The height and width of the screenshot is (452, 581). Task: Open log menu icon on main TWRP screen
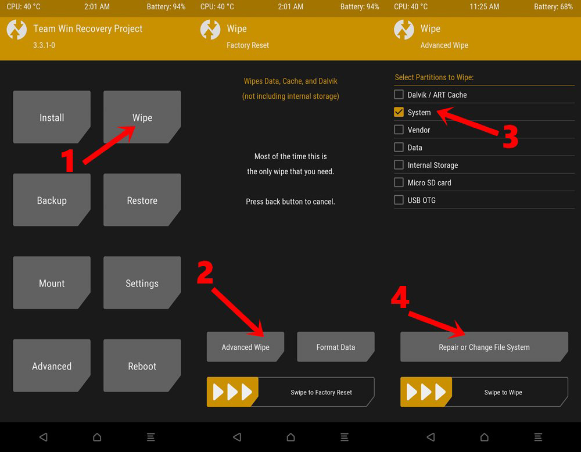point(151,437)
